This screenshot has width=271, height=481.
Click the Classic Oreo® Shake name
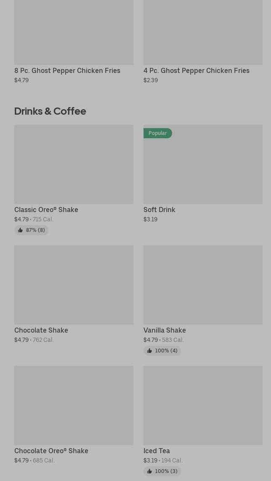click(46, 210)
